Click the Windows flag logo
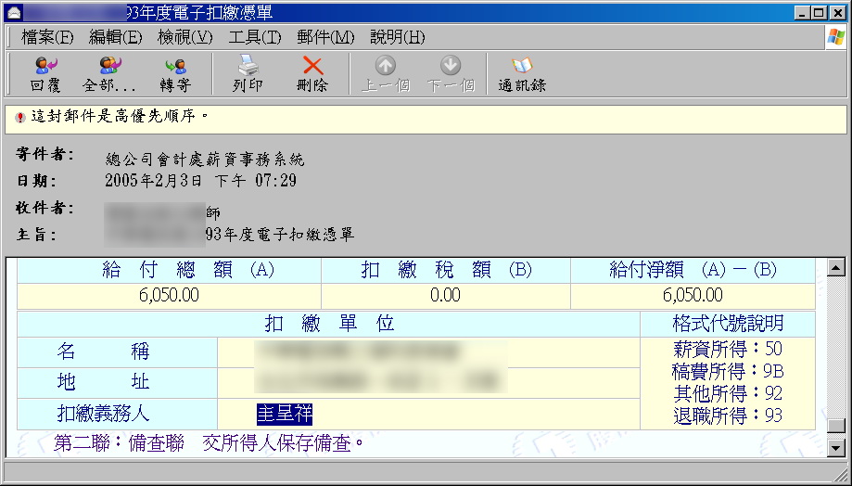 pyautogui.click(x=835, y=37)
